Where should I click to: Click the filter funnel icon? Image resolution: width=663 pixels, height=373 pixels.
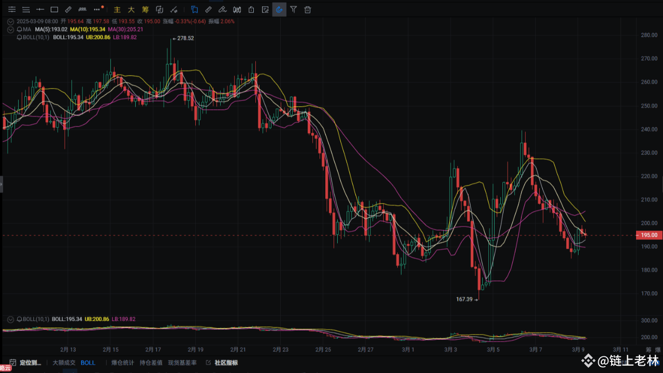(x=294, y=9)
